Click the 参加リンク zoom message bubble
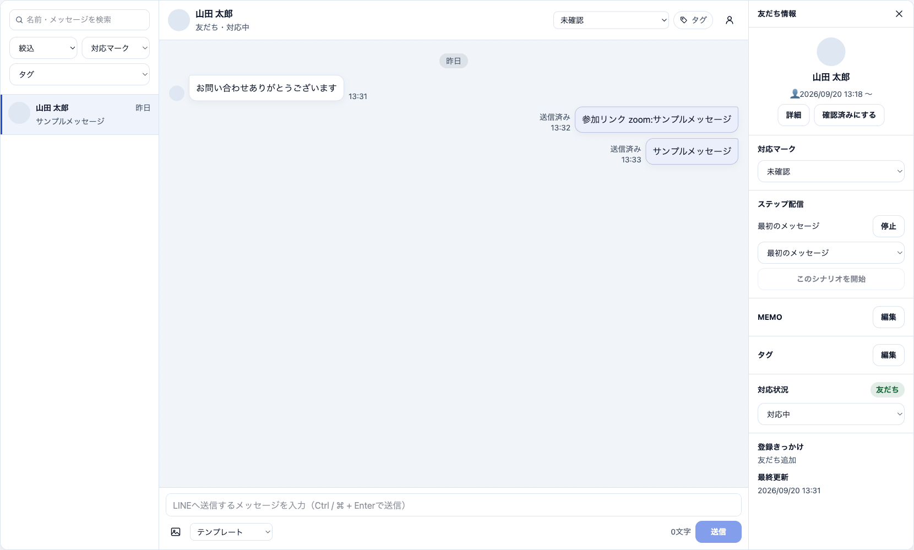The image size is (914, 550). click(656, 119)
